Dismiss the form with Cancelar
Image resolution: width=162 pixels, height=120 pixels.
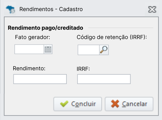point(129,104)
